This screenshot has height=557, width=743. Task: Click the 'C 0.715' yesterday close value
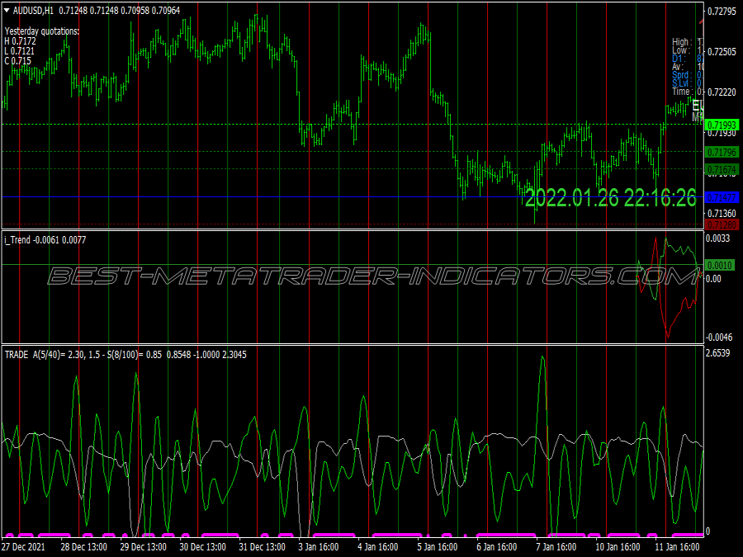point(18,61)
